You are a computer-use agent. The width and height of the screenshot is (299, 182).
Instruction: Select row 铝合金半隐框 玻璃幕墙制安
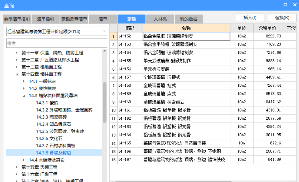[186, 44]
